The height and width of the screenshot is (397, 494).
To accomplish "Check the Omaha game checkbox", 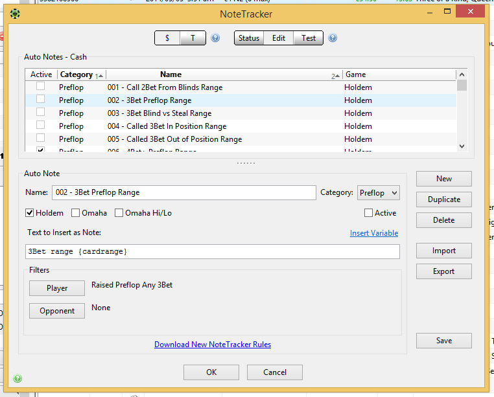I will [x=75, y=213].
